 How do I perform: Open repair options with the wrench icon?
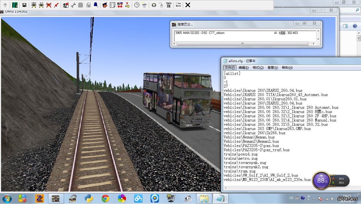coord(73,5)
